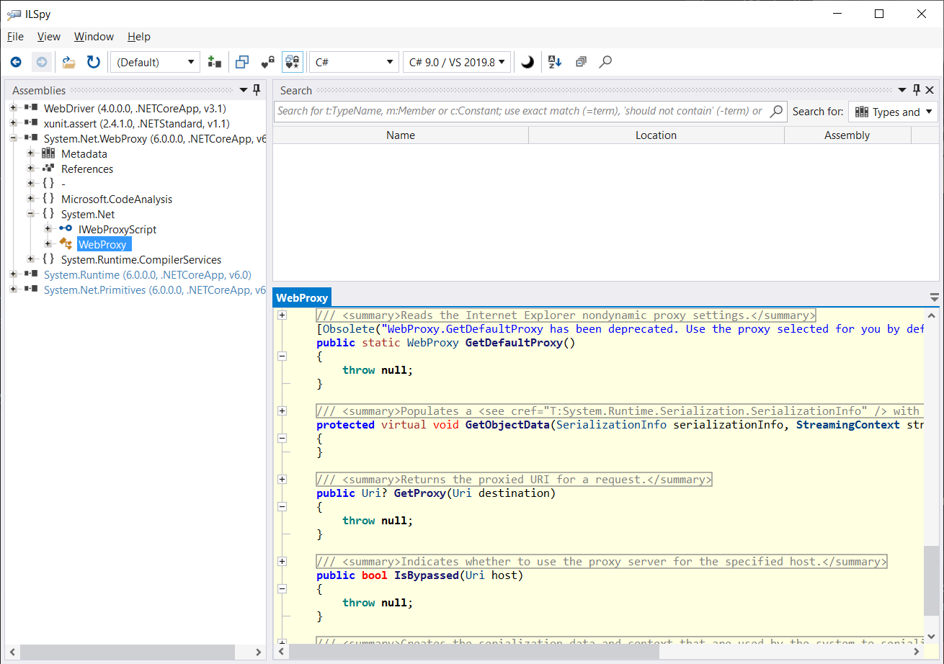The image size is (944, 664).
Task: Pin the Search panel with the pin icon
Action: pyautogui.click(x=915, y=89)
